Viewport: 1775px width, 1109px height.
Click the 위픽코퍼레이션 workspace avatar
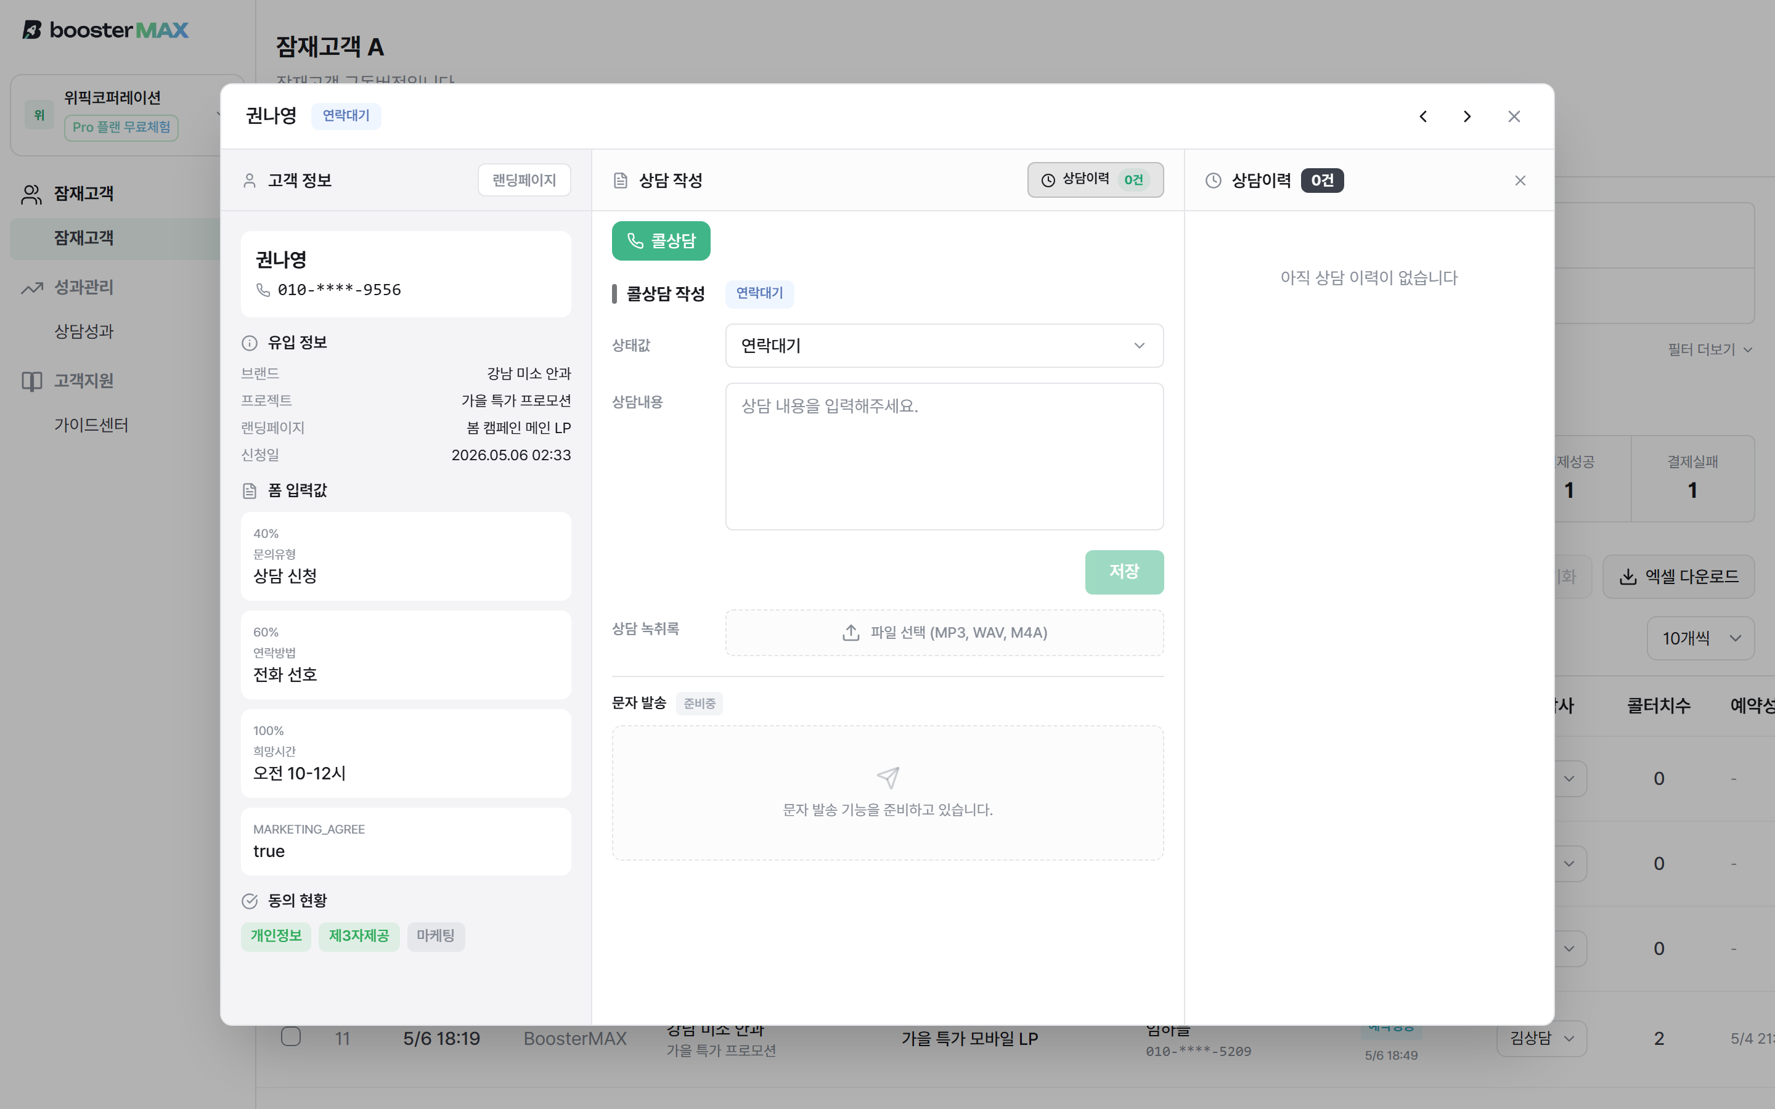39,115
